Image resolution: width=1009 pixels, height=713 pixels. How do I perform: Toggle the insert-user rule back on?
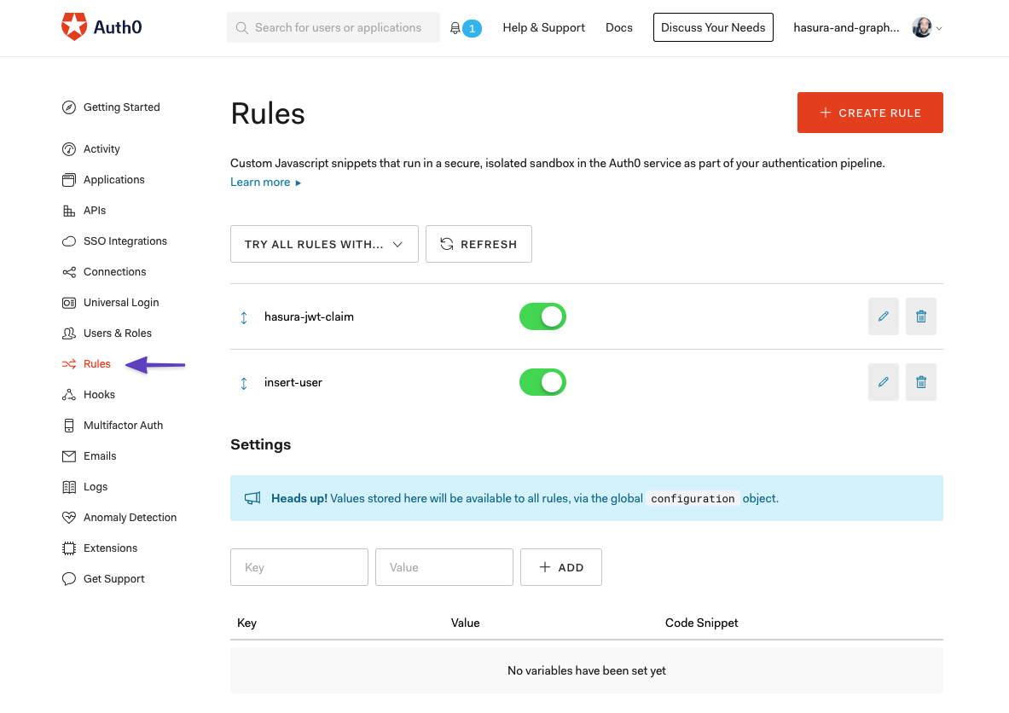(x=542, y=382)
